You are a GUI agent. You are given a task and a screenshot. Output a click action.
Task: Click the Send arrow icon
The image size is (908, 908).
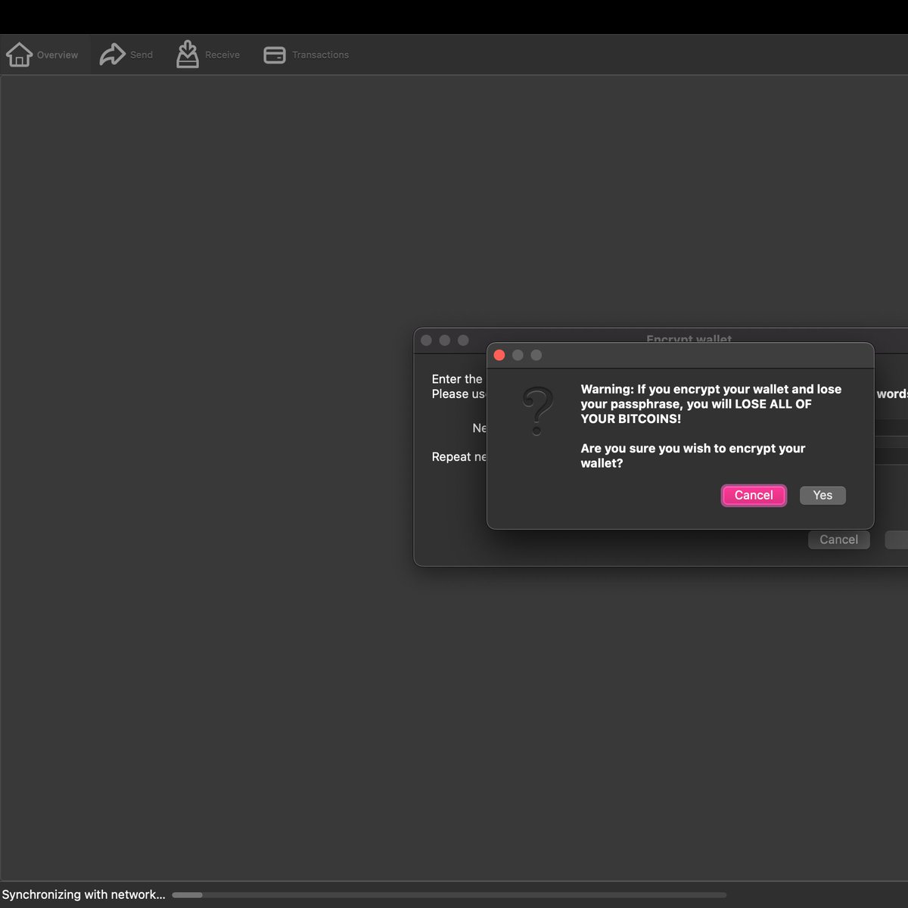[x=112, y=54]
